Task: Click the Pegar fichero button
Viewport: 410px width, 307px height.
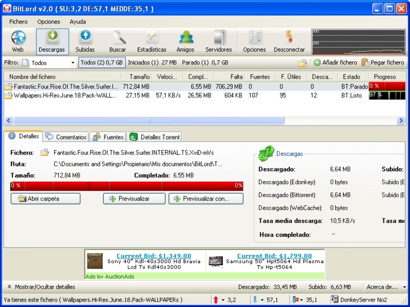Action: (x=383, y=62)
